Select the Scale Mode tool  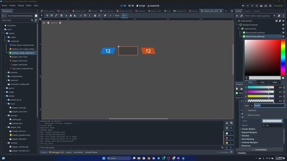[56, 16]
